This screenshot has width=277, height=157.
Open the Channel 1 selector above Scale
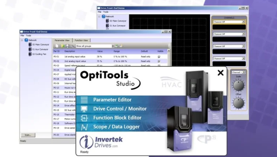(x=238, y=72)
